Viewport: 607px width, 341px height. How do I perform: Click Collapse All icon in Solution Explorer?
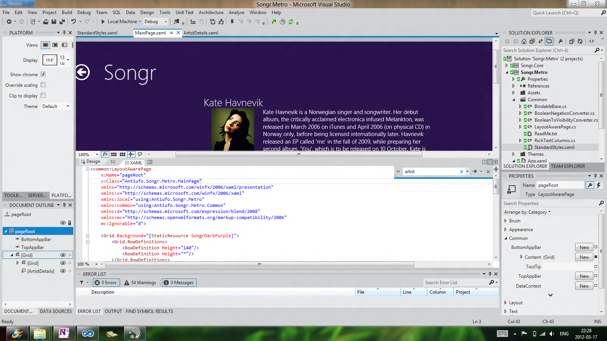coord(532,41)
